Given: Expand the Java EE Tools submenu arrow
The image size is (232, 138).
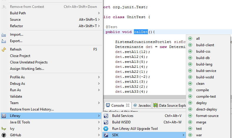Looking at the screenshot, I should (99, 122).
